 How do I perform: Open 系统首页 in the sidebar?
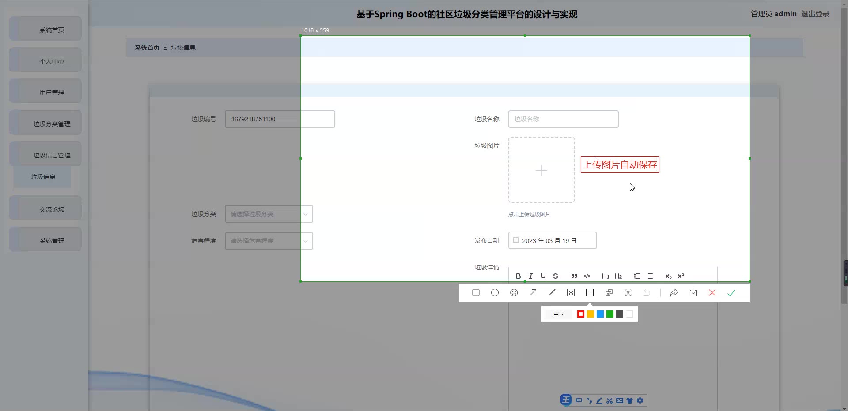[45, 29]
